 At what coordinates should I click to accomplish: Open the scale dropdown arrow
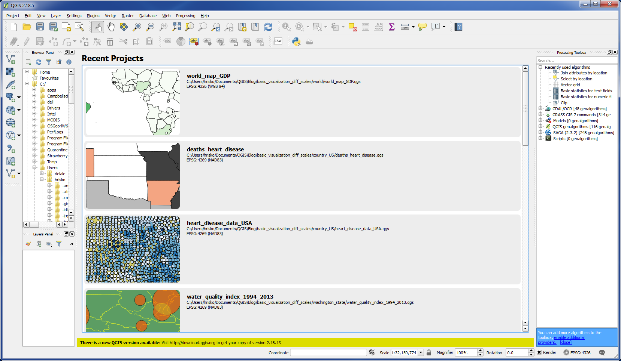pyautogui.click(x=421, y=352)
